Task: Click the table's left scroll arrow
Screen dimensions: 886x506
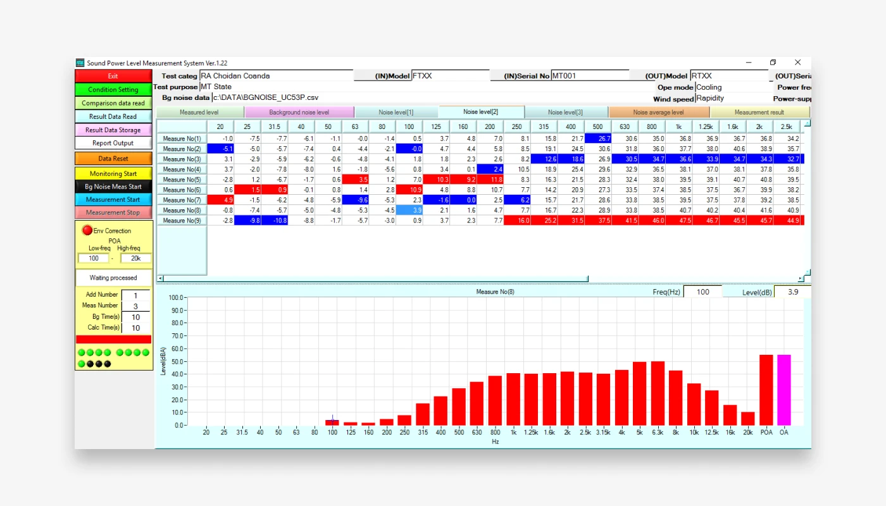Action: (159, 278)
